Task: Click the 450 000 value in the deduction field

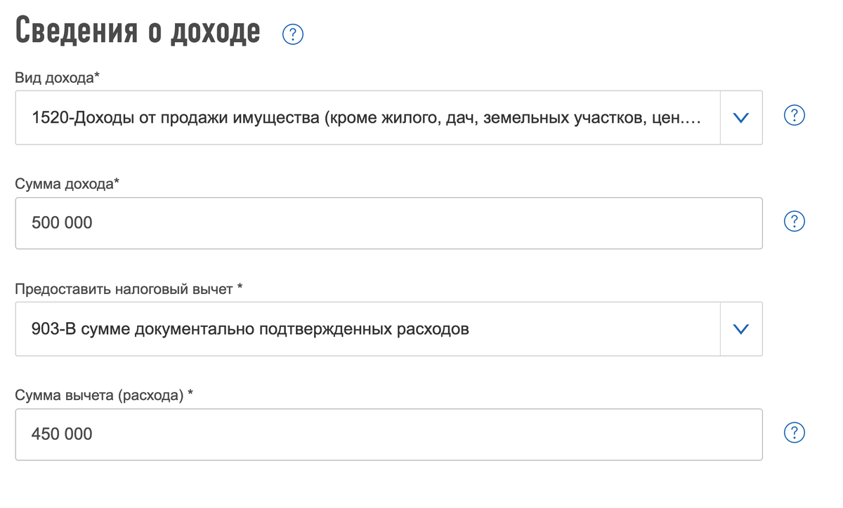Action: 62,434
